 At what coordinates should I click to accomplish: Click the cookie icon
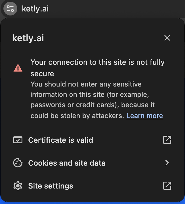click(x=18, y=163)
